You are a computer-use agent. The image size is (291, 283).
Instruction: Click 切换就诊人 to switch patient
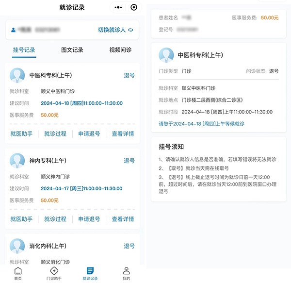click(115, 30)
